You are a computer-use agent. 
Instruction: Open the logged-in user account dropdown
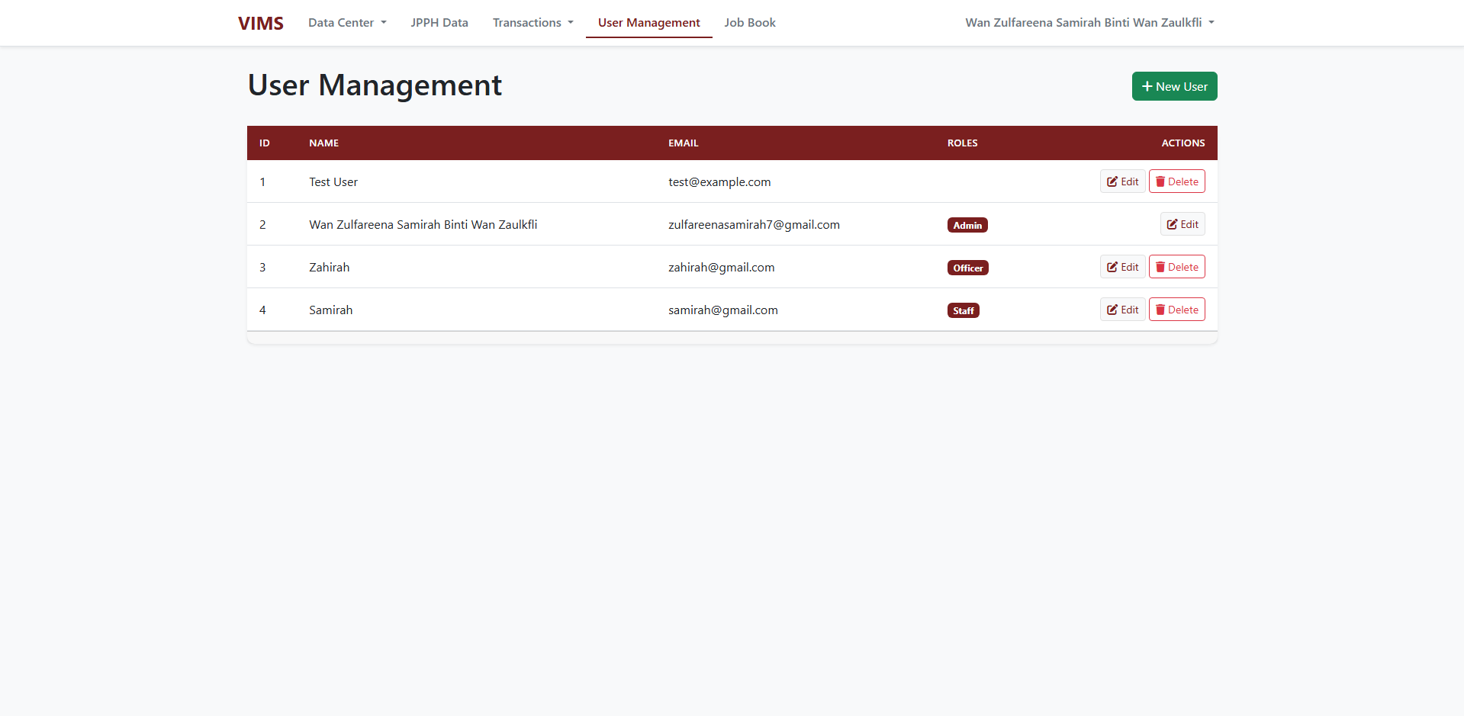pos(1089,23)
